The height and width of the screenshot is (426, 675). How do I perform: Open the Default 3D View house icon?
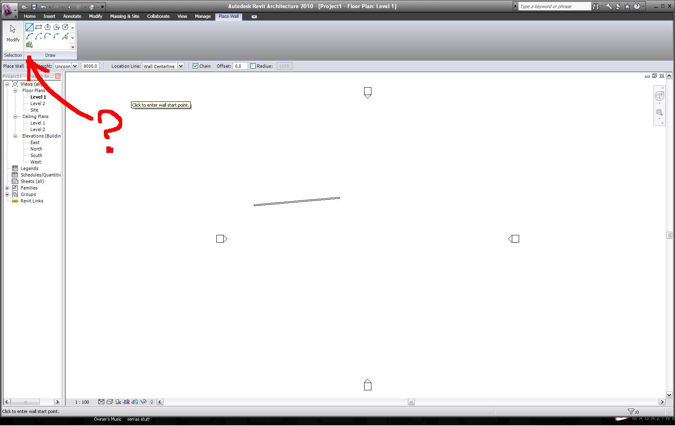coord(91,6)
